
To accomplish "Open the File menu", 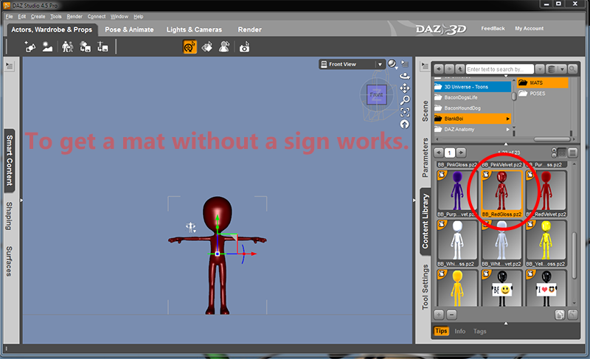I will point(9,16).
